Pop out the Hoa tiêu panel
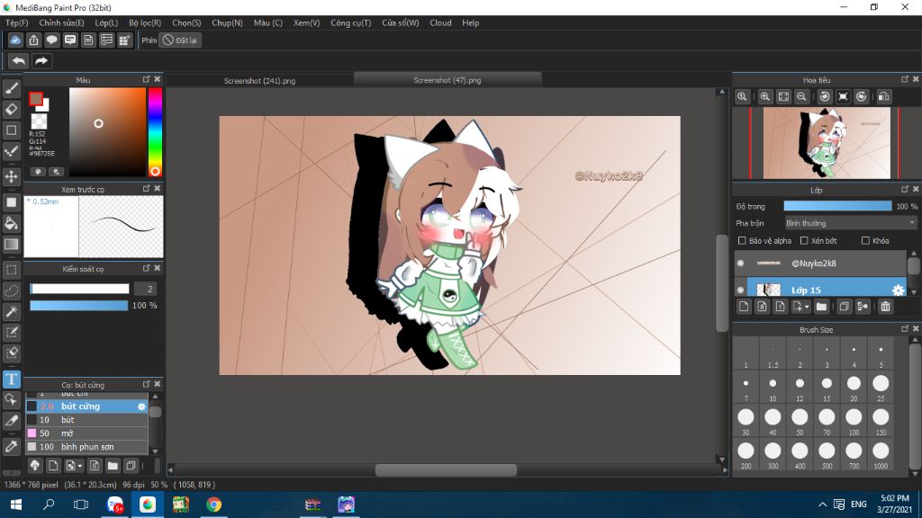The width and height of the screenshot is (922, 518). (x=905, y=79)
